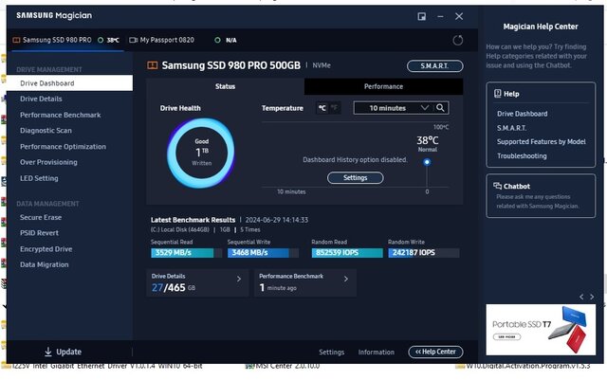Image resolution: width=607 pixels, height=380 pixels.
Task: Switch to Samsung SSD 980 PRO drive tab
Action: coord(65,40)
